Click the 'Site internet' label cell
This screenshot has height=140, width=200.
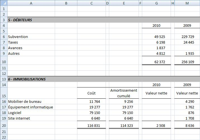point(31,118)
